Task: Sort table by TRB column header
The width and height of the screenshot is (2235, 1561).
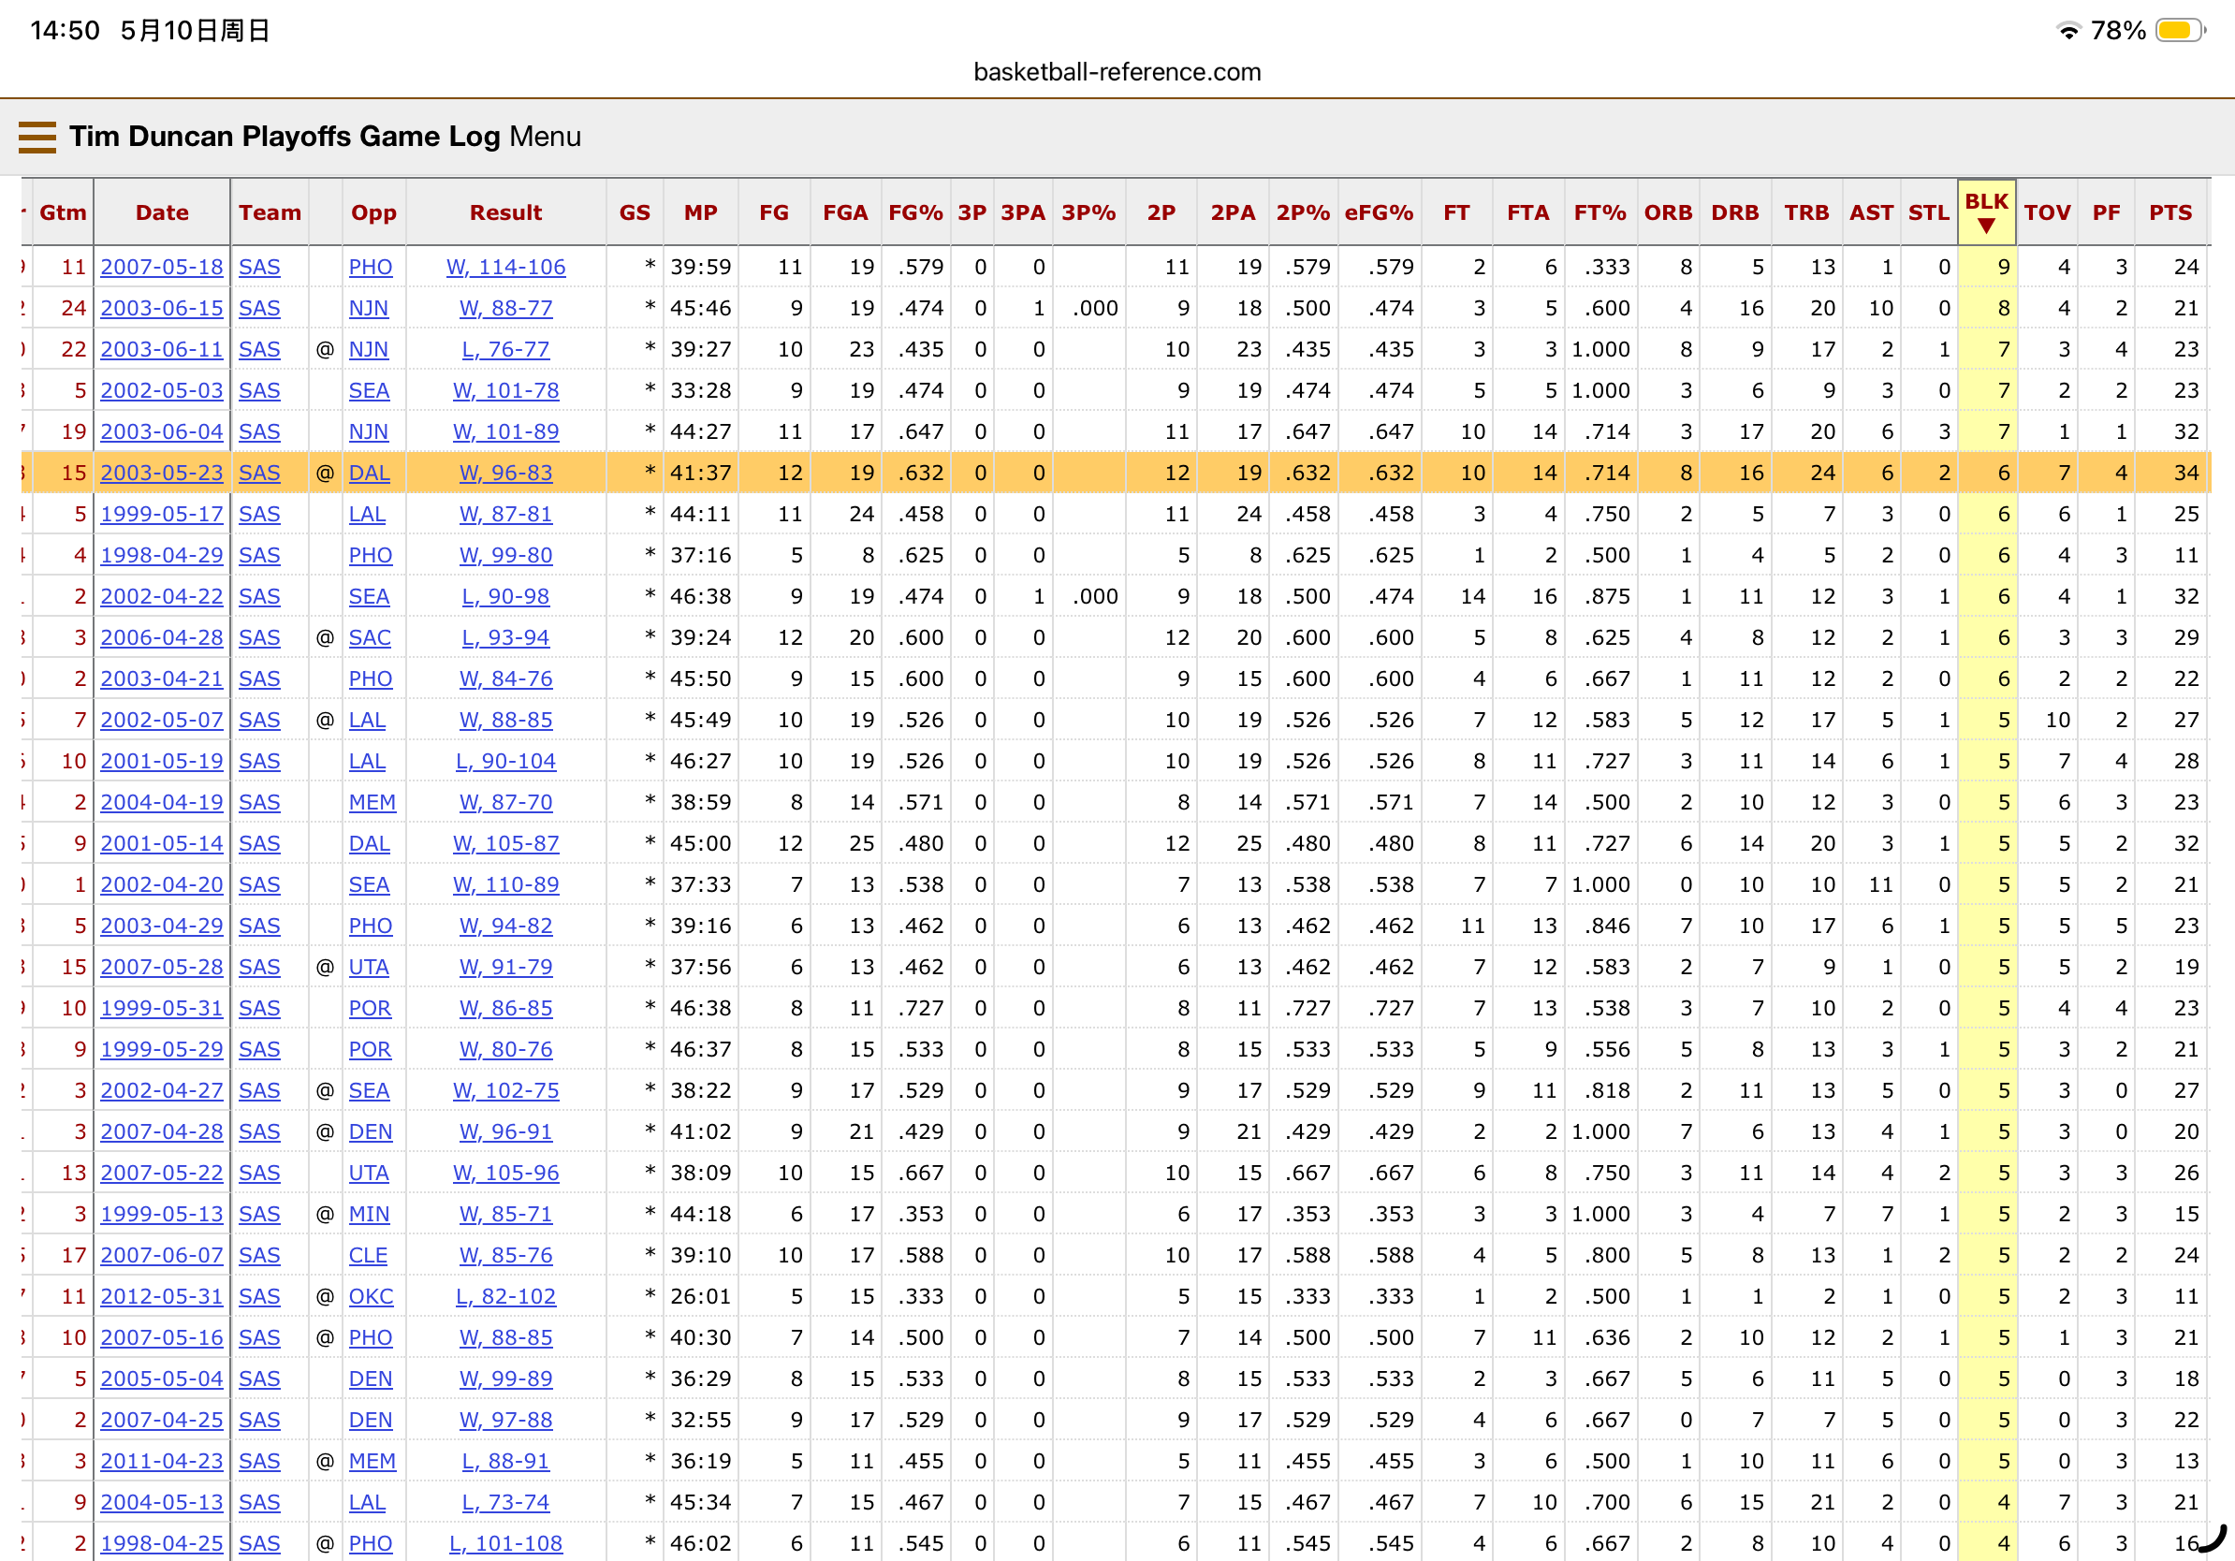Action: [1805, 212]
